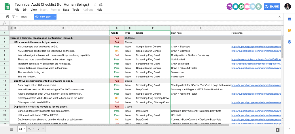Select 'Bad URLs are being presented' heading cell
The image size is (295, 134).
(x=43, y=81)
